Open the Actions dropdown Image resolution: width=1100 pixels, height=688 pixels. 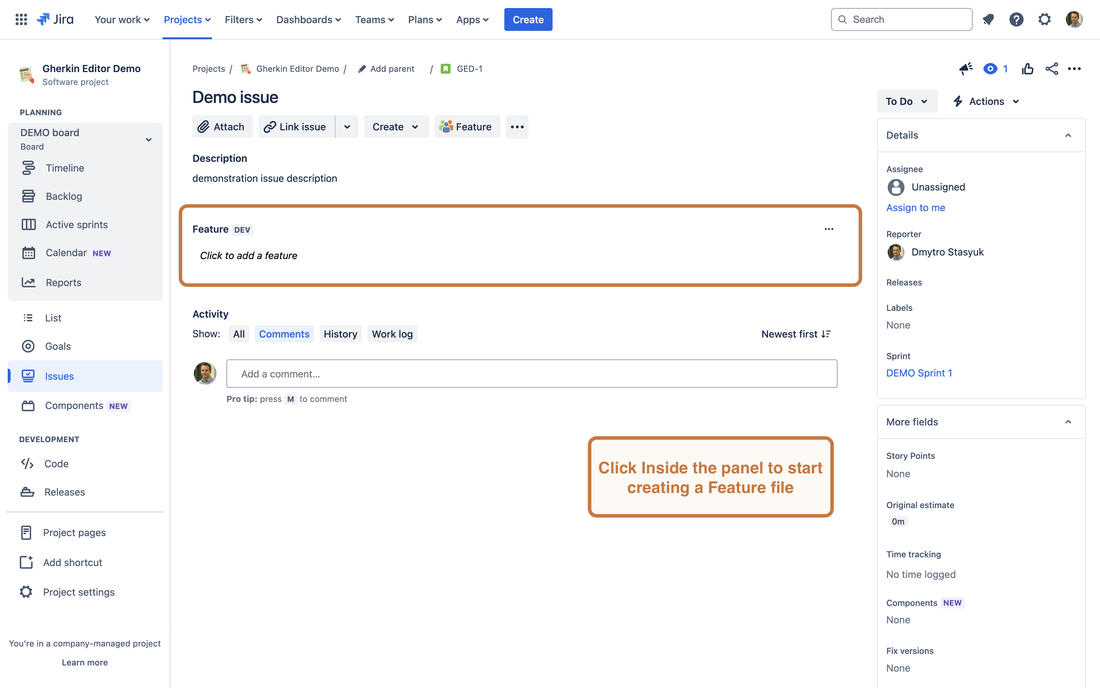click(x=986, y=101)
